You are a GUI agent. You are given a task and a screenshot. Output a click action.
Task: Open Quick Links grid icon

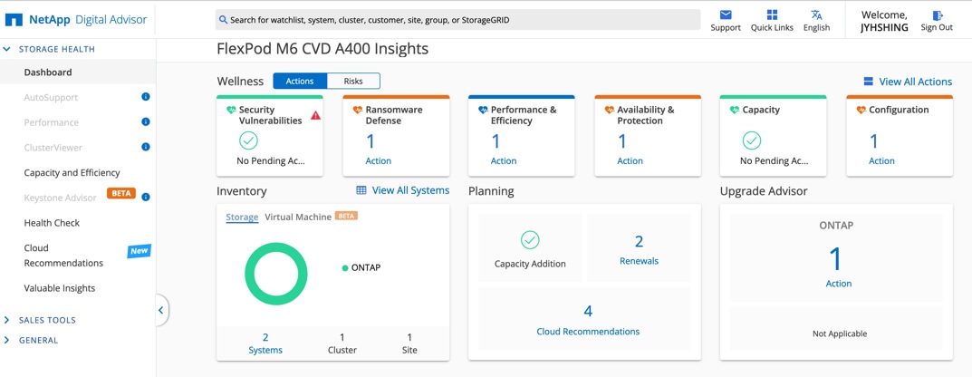coord(772,15)
